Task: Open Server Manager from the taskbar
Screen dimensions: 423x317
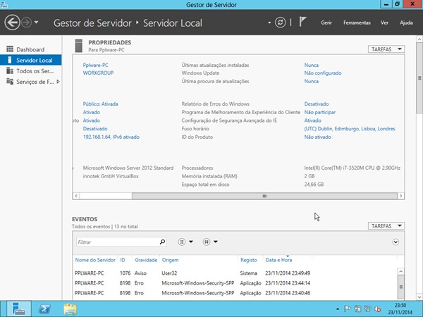Action: click(19, 309)
